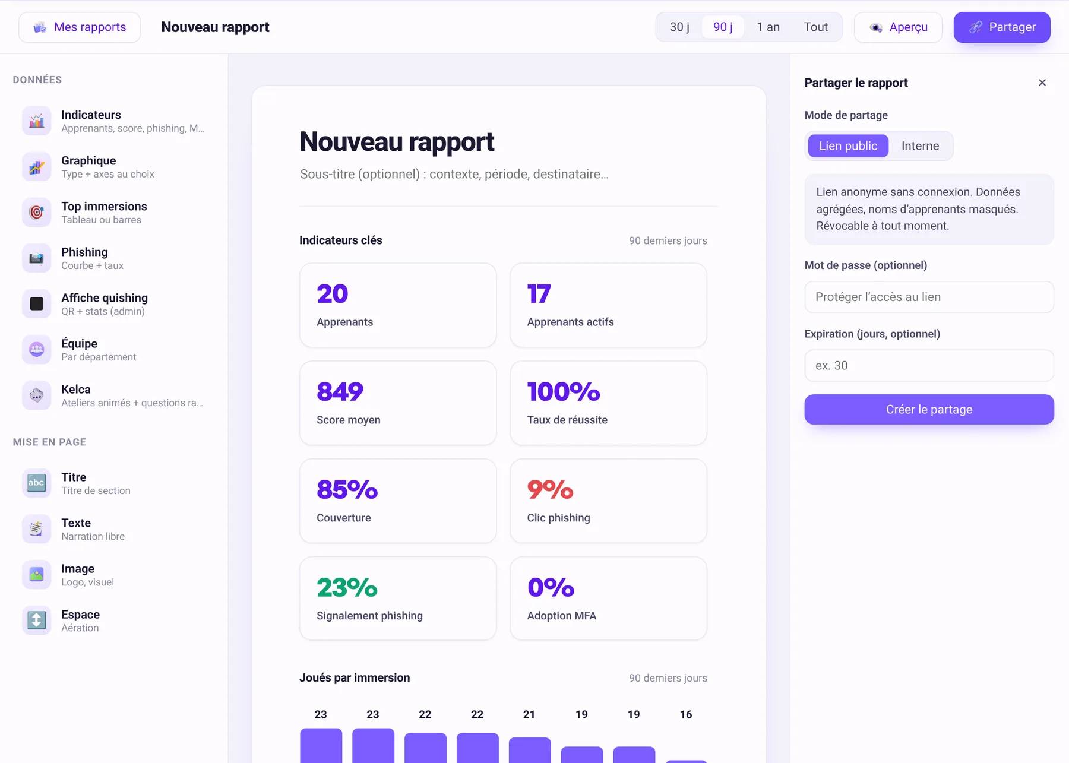Click the Affiche quishing QR icon
The width and height of the screenshot is (1069, 763).
click(37, 304)
